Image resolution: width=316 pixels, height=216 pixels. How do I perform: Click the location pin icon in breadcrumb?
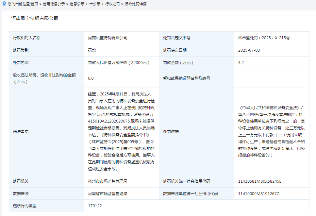[x=4, y=4]
